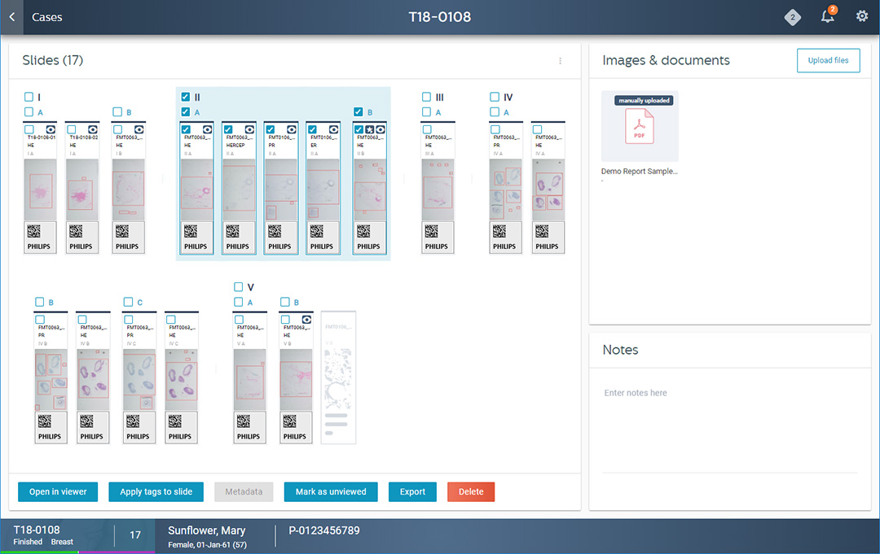The image size is (880, 554).
Task: Click the eye icon on the V B slide
Action: tap(306, 320)
